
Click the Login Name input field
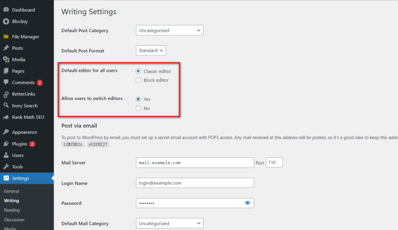tap(195, 183)
